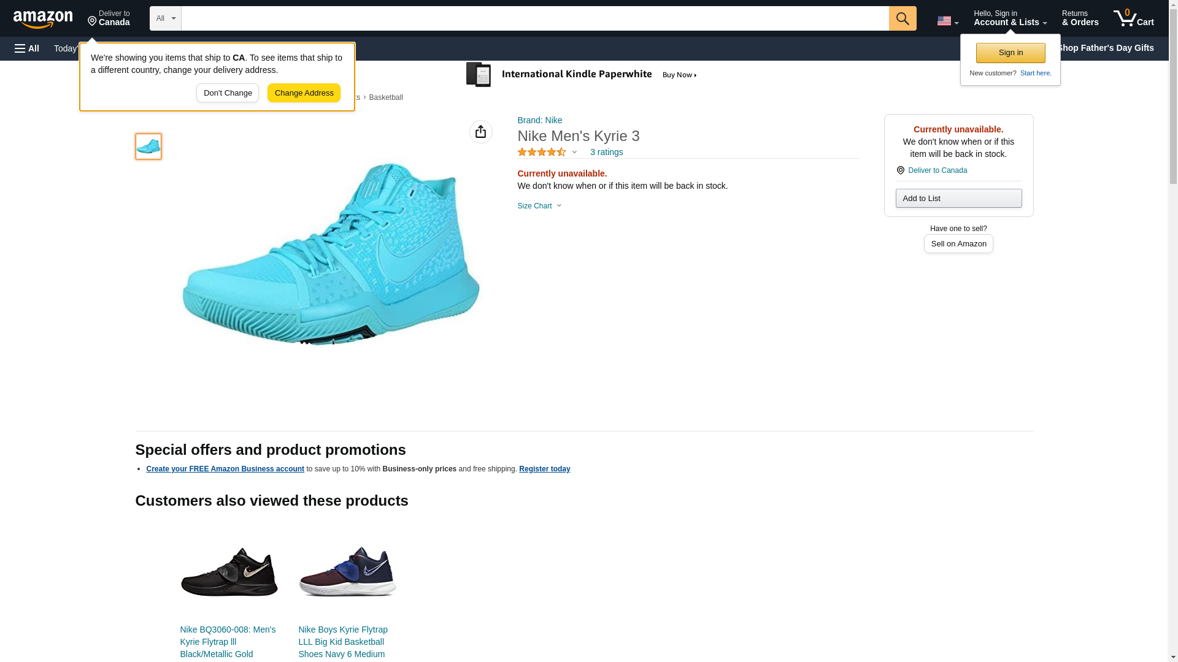Click into the search input field
This screenshot has height=662, width=1178.
coord(534,18)
